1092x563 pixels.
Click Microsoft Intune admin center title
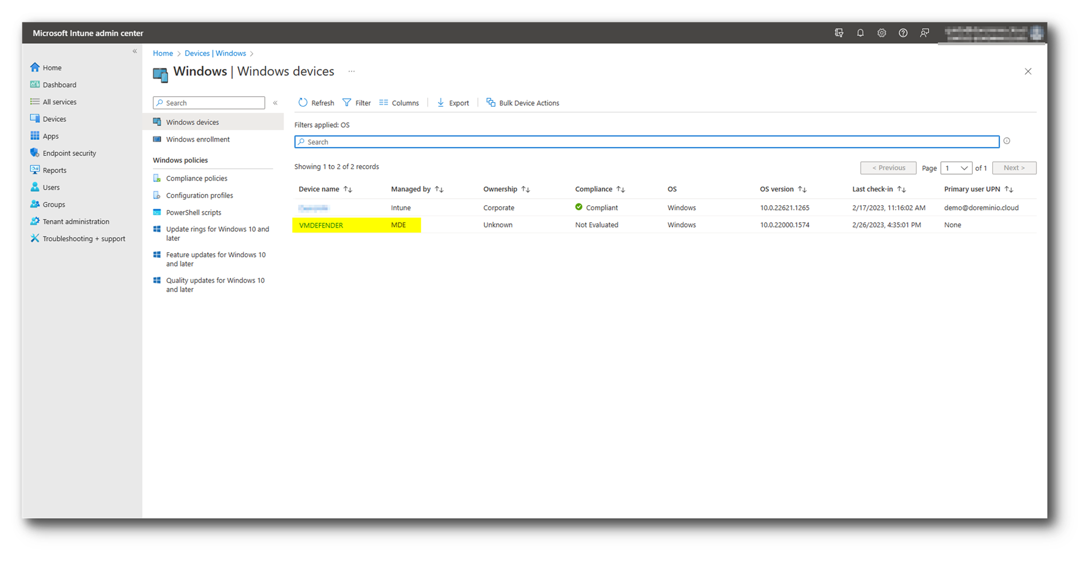[x=88, y=33]
